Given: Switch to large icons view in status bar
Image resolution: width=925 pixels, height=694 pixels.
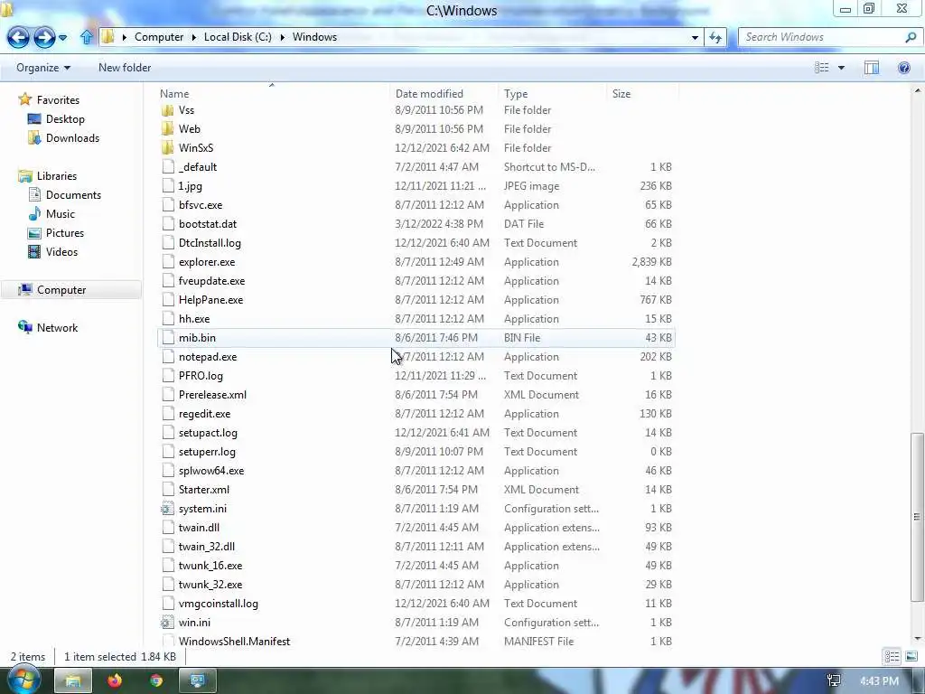Looking at the screenshot, I should pos(911,657).
